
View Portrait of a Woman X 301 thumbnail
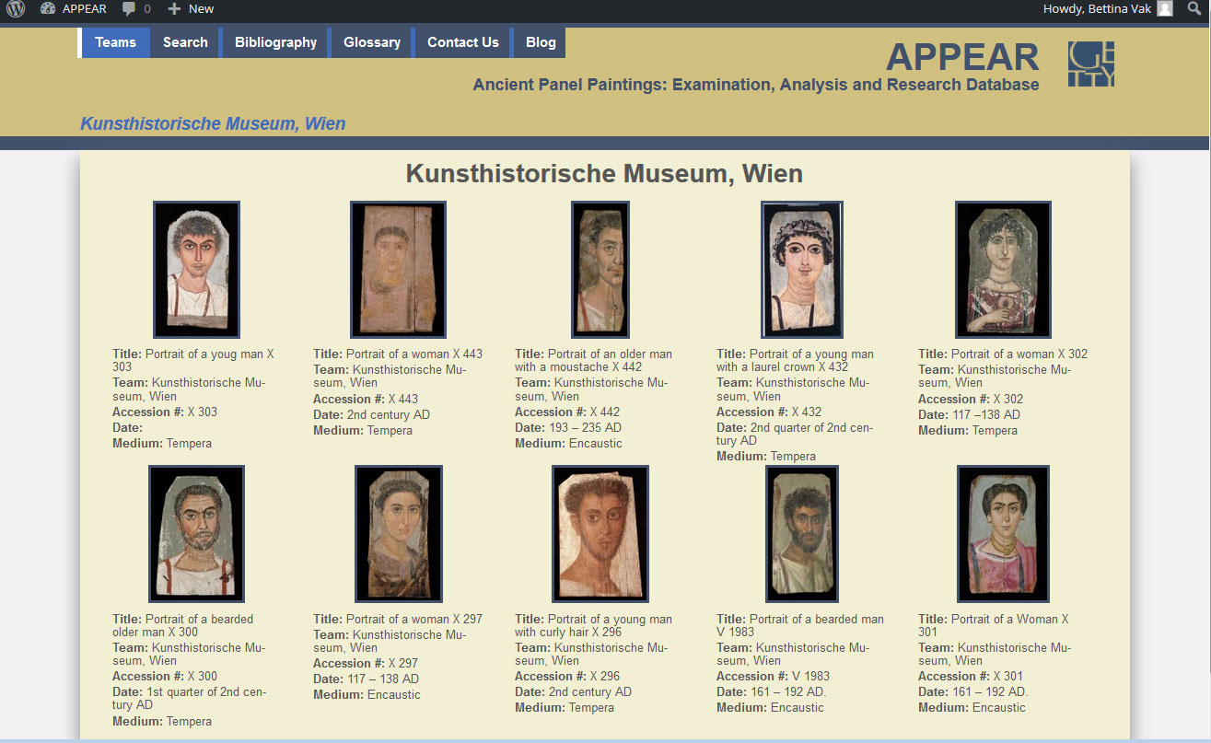[x=1003, y=533]
